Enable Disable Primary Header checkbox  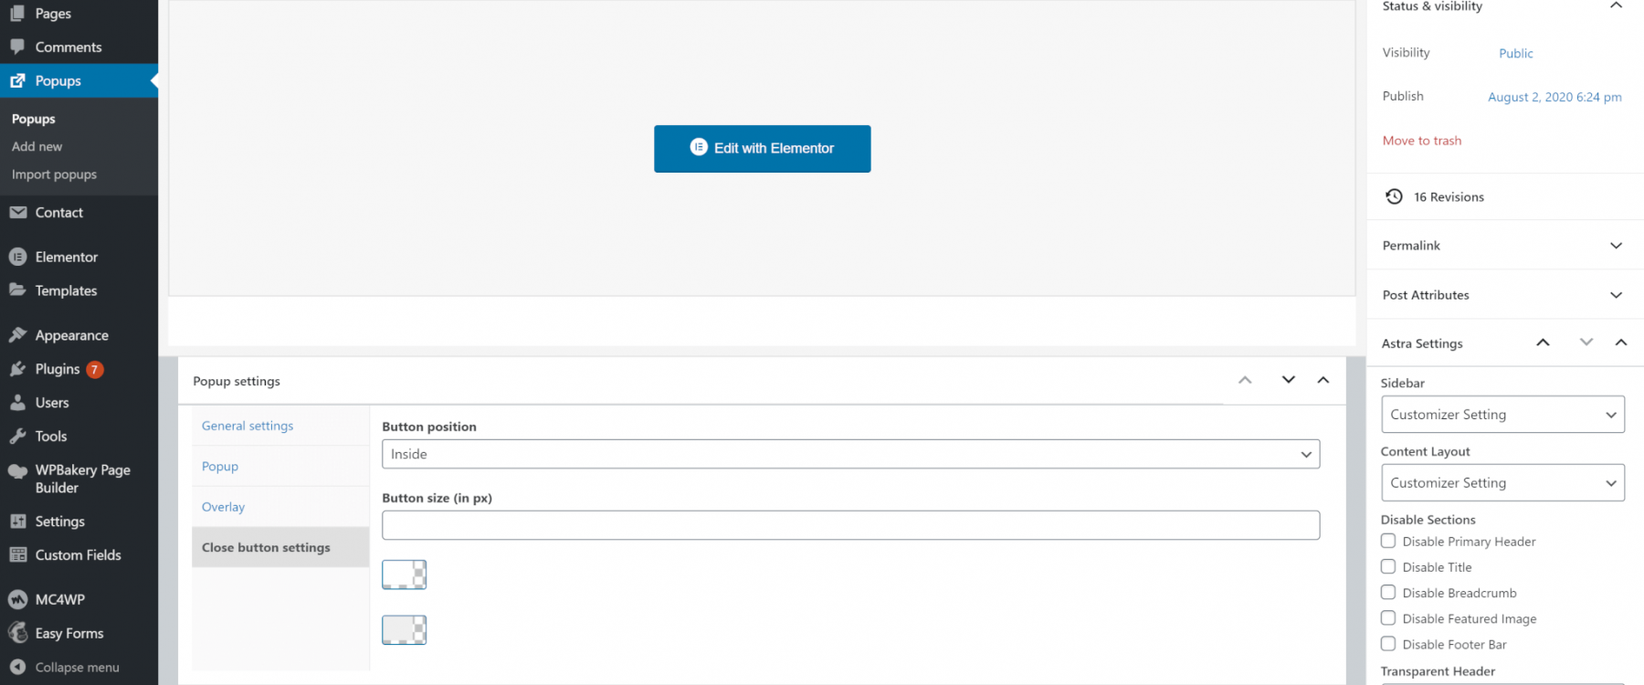pos(1388,541)
